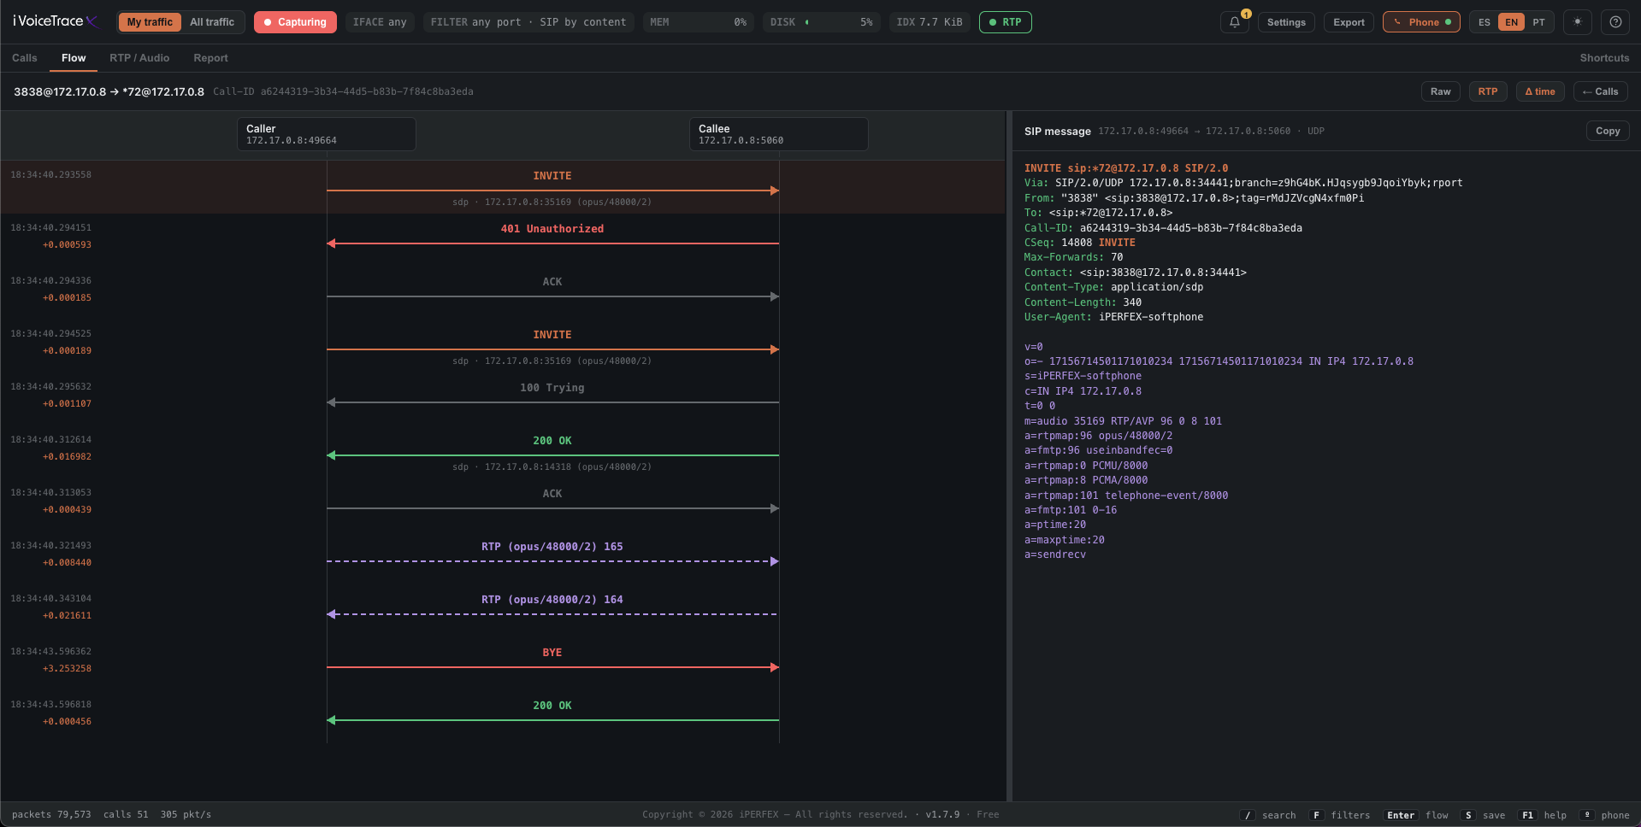Click the SIP message panel heading
This screenshot has width=1641, height=827.
click(x=1058, y=132)
